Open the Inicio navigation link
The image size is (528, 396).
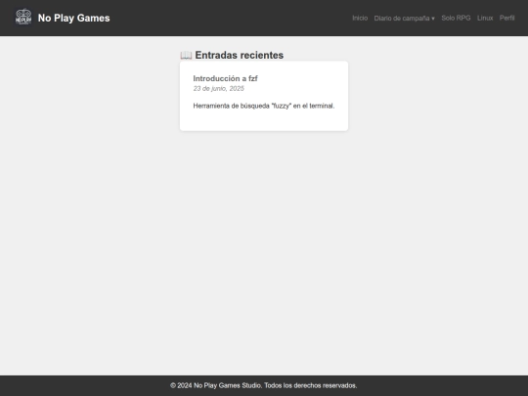tap(360, 18)
